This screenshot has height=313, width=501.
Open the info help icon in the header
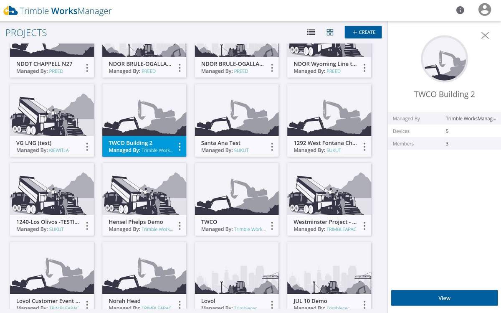[x=460, y=10]
